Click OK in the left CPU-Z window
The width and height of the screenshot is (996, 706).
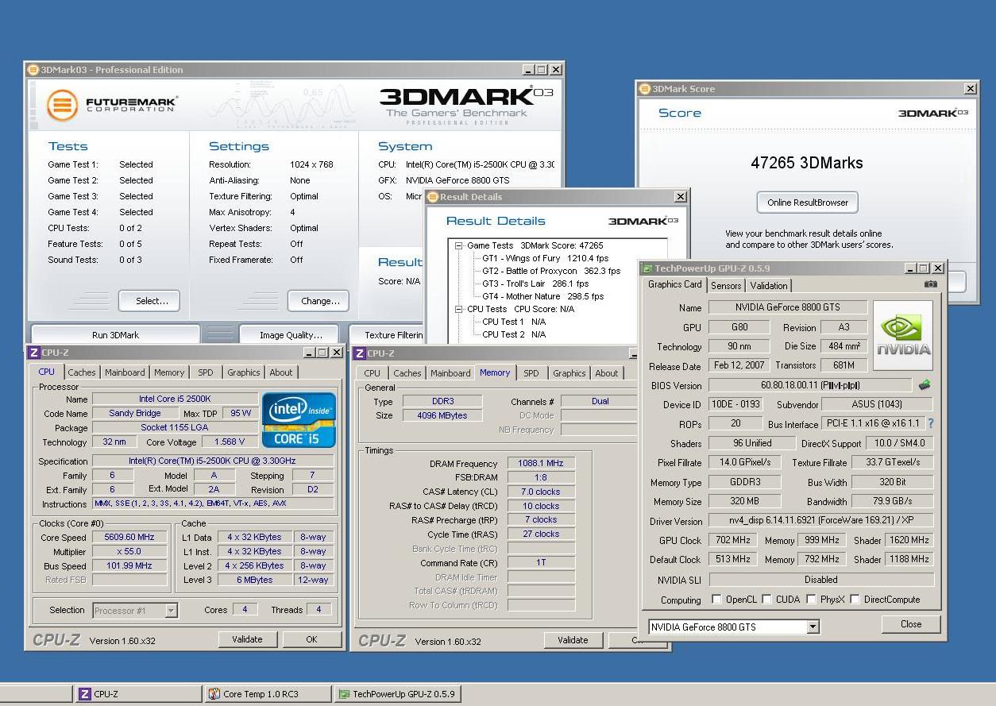click(311, 639)
